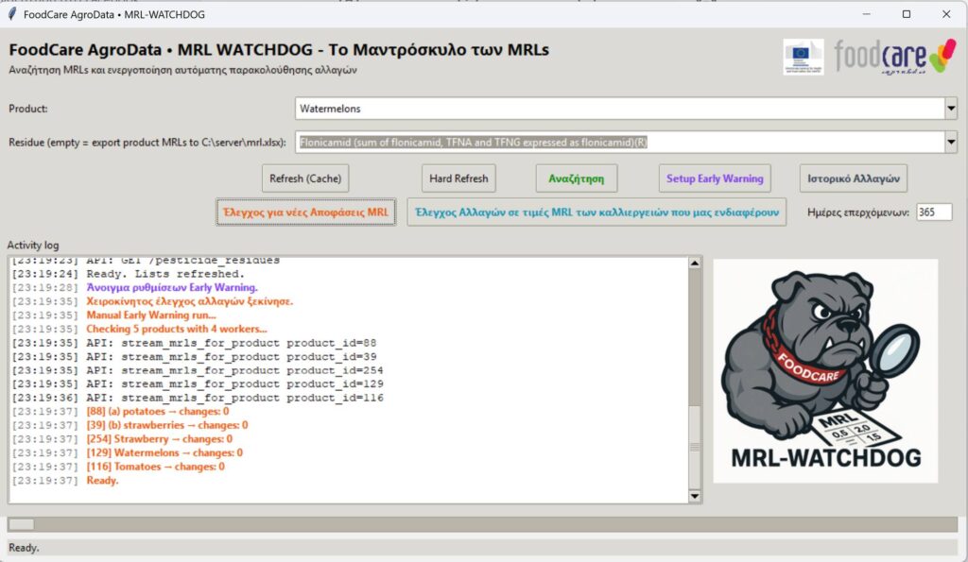Click the EU flag funding emblem
968x562 pixels.
tap(803, 57)
